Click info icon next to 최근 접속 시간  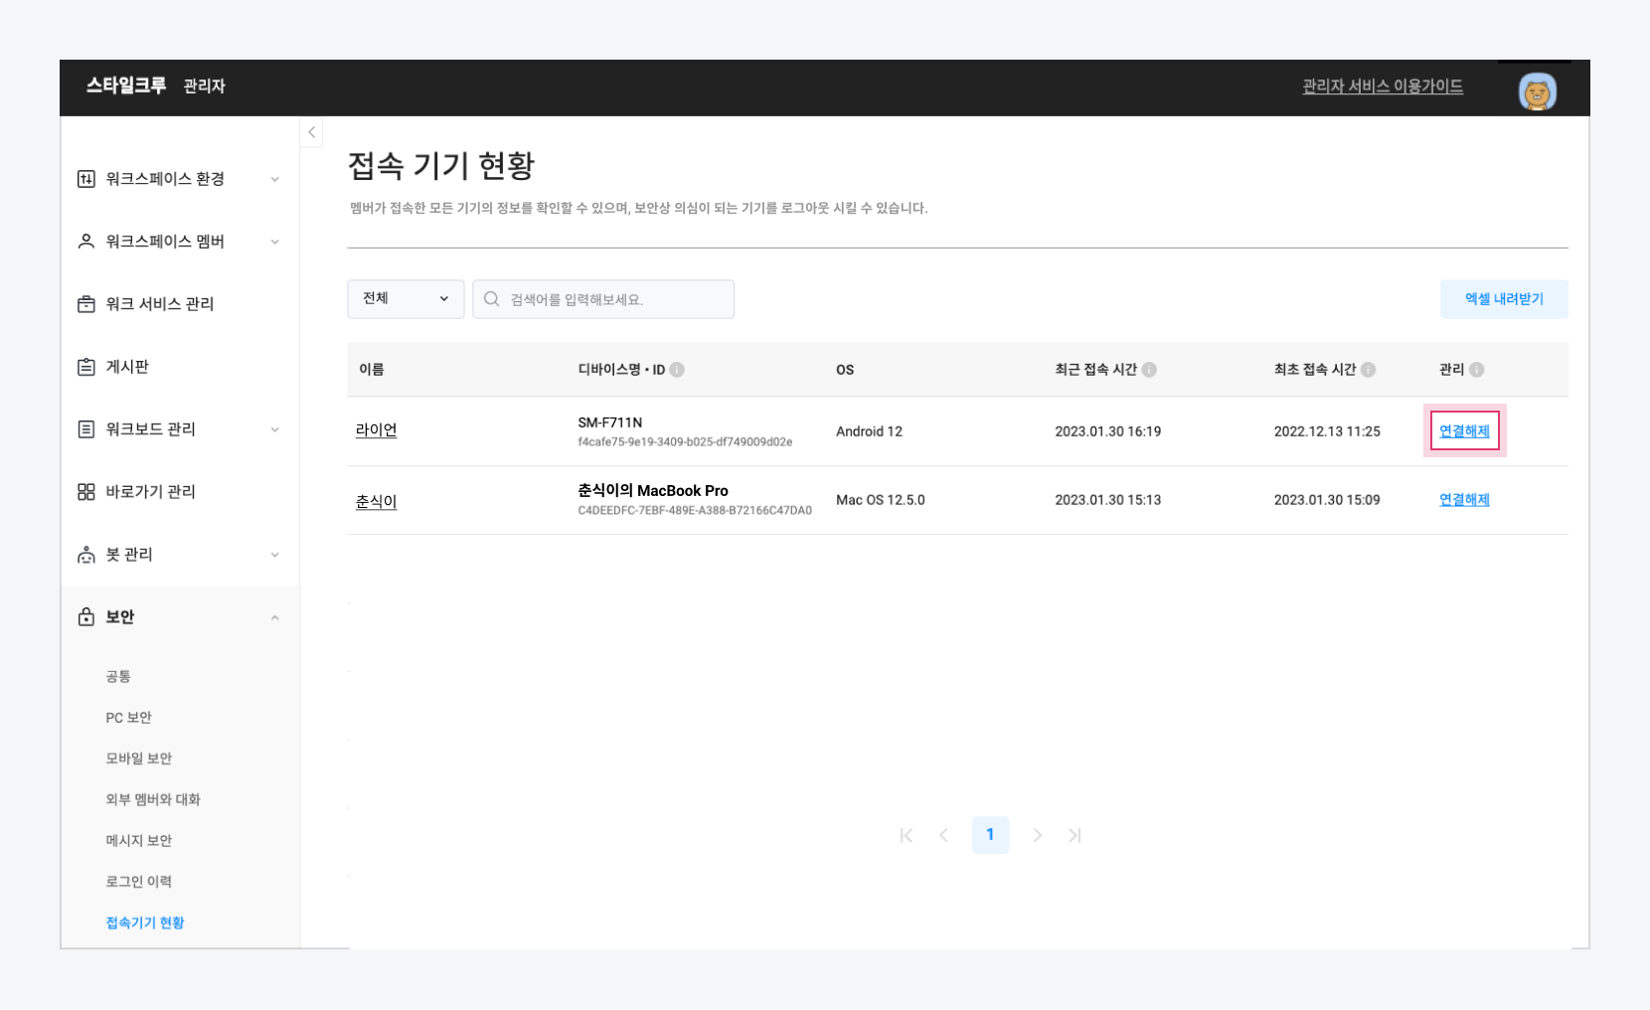point(1149,370)
